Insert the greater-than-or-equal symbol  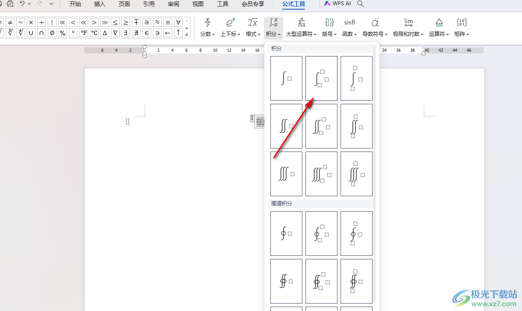coord(125,22)
